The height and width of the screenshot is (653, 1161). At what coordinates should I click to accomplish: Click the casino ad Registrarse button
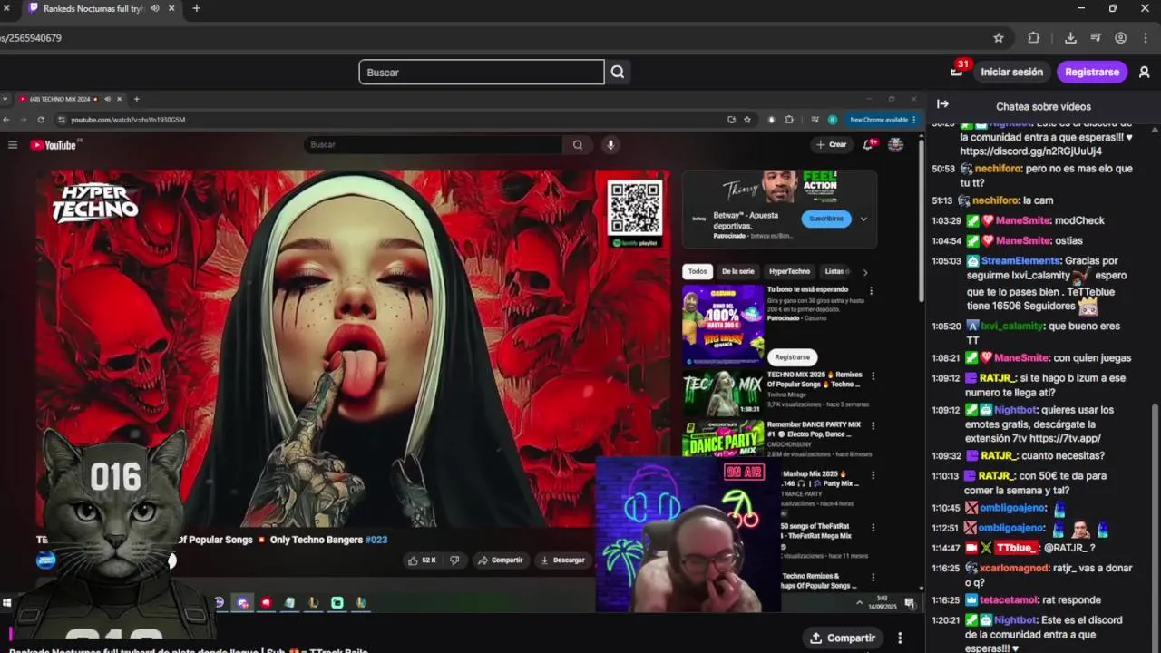click(792, 357)
